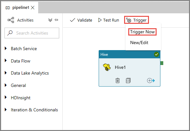
Task: Click the Hive bee activity icon
Action: [x=107, y=67]
